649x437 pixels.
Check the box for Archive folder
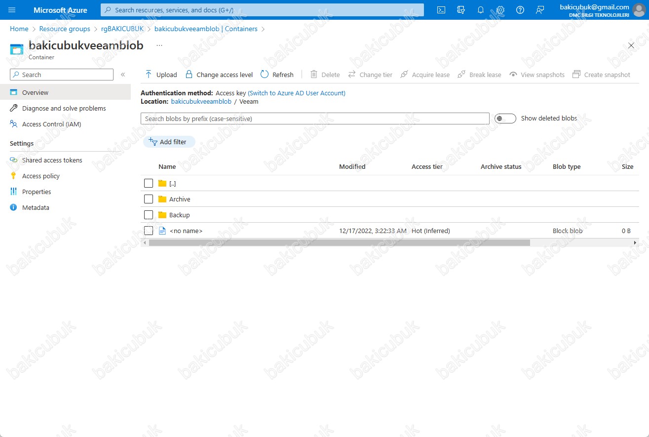click(x=149, y=199)
